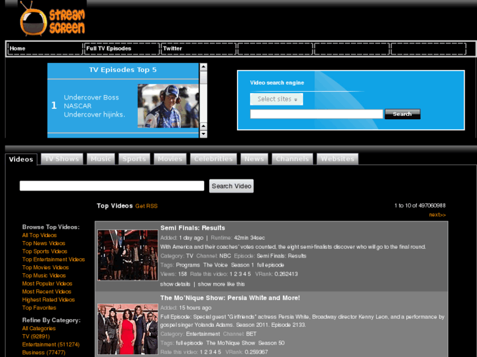Open the Get RSS link
Screen dimensions: 477x357
tap(146, 206)
